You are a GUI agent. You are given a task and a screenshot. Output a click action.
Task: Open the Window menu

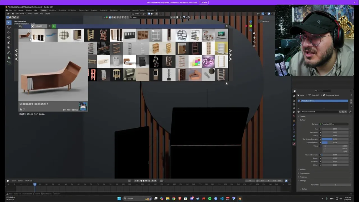pos(29,10)
